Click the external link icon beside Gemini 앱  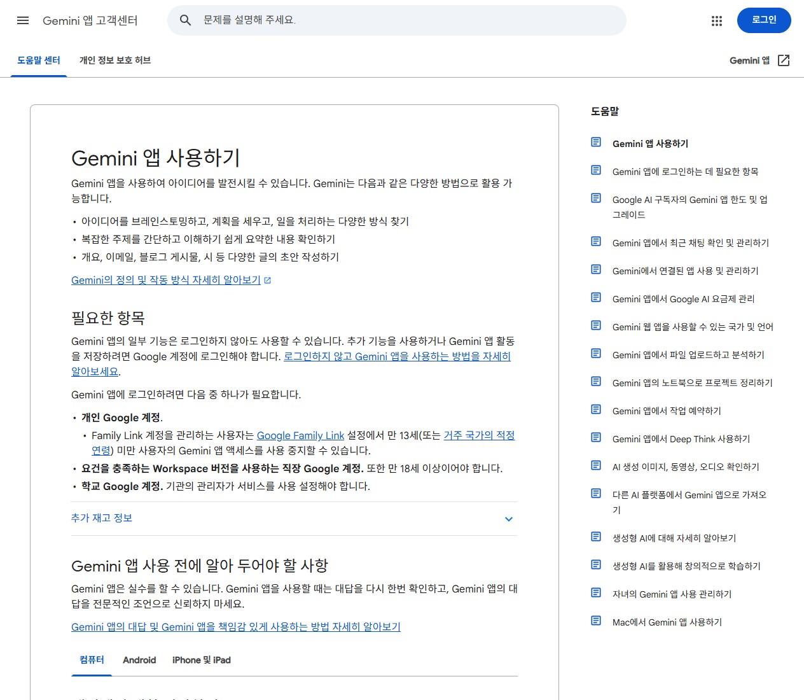784,60
